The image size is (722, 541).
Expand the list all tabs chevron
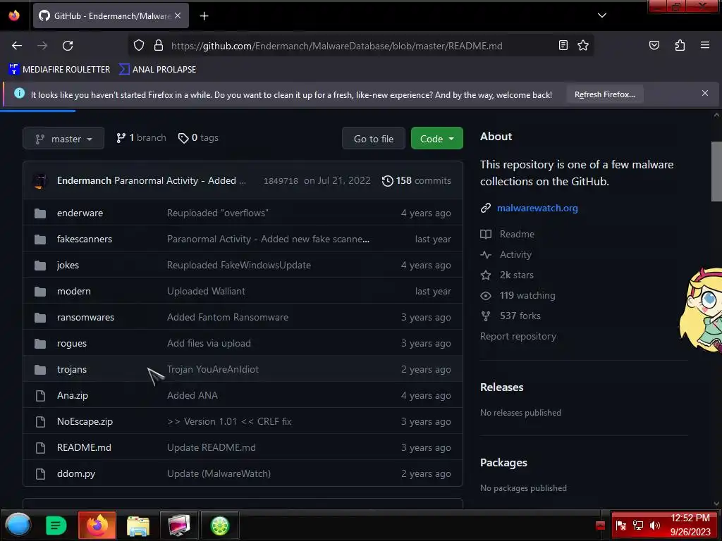(602, 15)
